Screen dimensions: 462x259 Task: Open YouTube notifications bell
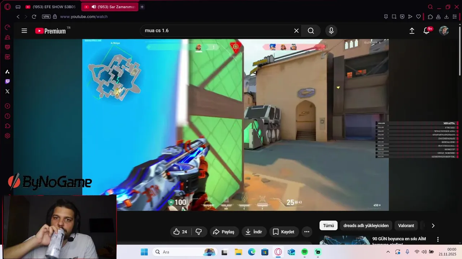(427, 31)
